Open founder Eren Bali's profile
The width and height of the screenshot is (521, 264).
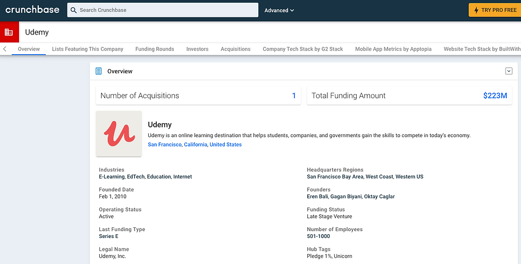317,197
